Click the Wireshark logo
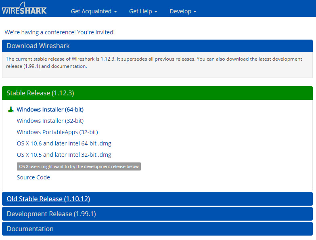The image size is (316, 240). tap(24, 8)
